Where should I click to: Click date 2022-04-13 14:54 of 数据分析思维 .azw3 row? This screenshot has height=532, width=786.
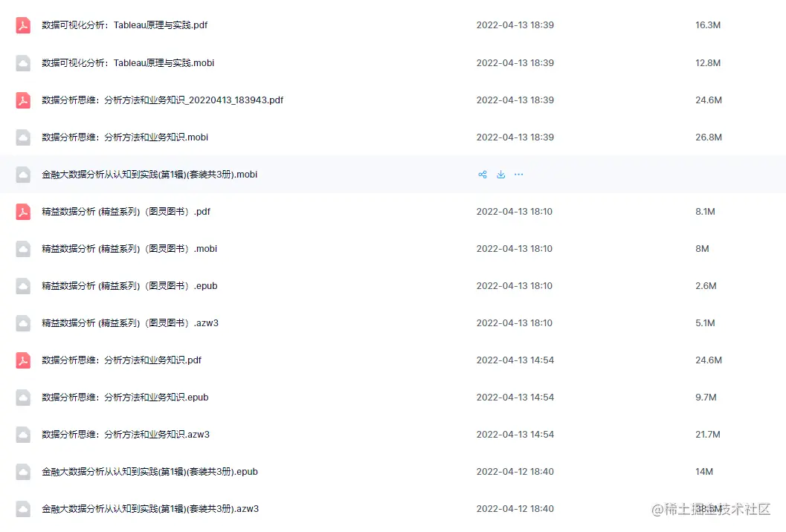coord(515,435)
